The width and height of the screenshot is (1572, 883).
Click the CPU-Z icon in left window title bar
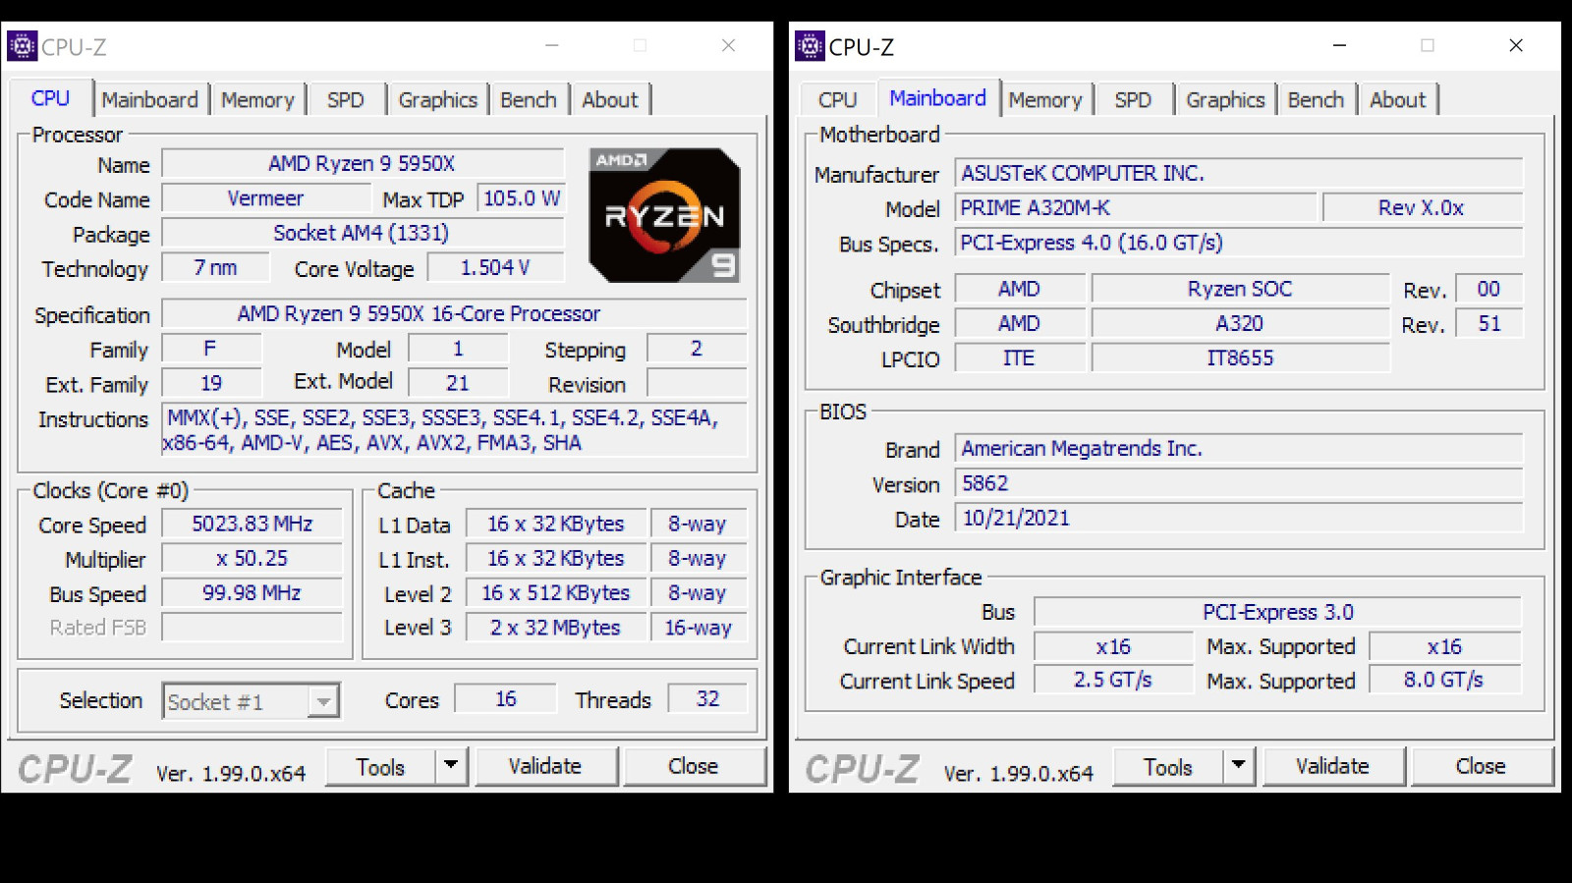(x=22, y=46)
